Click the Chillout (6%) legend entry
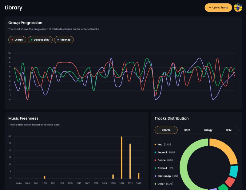This screenshot has width=246, height=190. point(165,168)
